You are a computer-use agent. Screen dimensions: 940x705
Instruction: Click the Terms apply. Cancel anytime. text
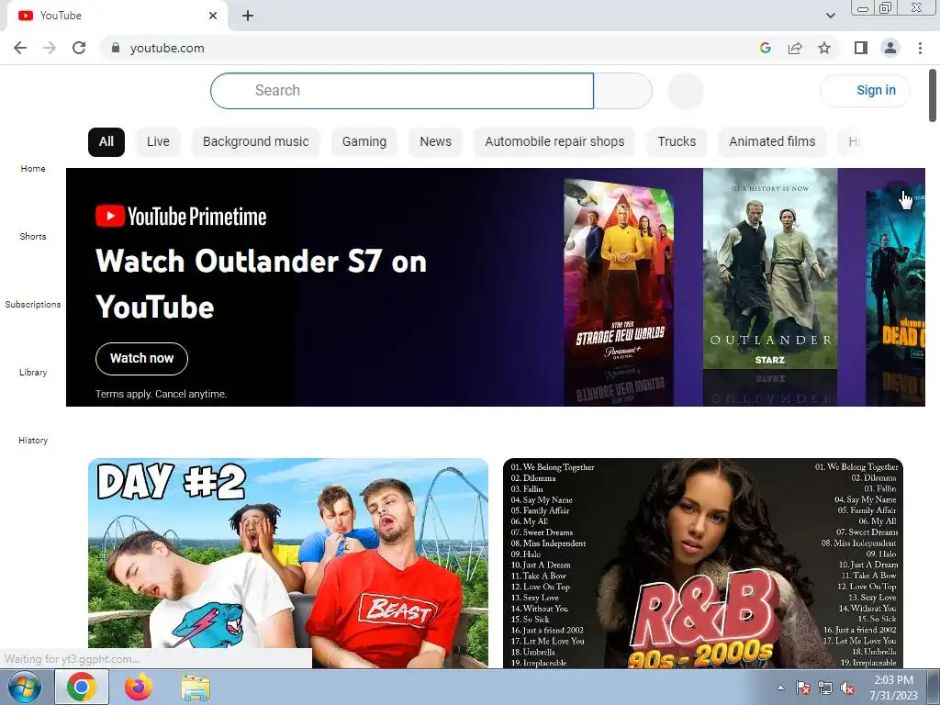point(162,394)
